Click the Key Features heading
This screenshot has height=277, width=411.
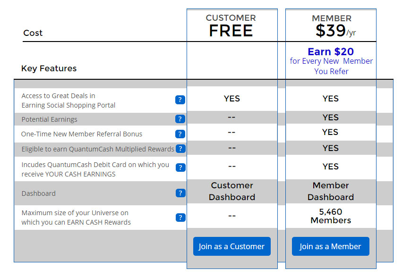click(x=49, y=68)
